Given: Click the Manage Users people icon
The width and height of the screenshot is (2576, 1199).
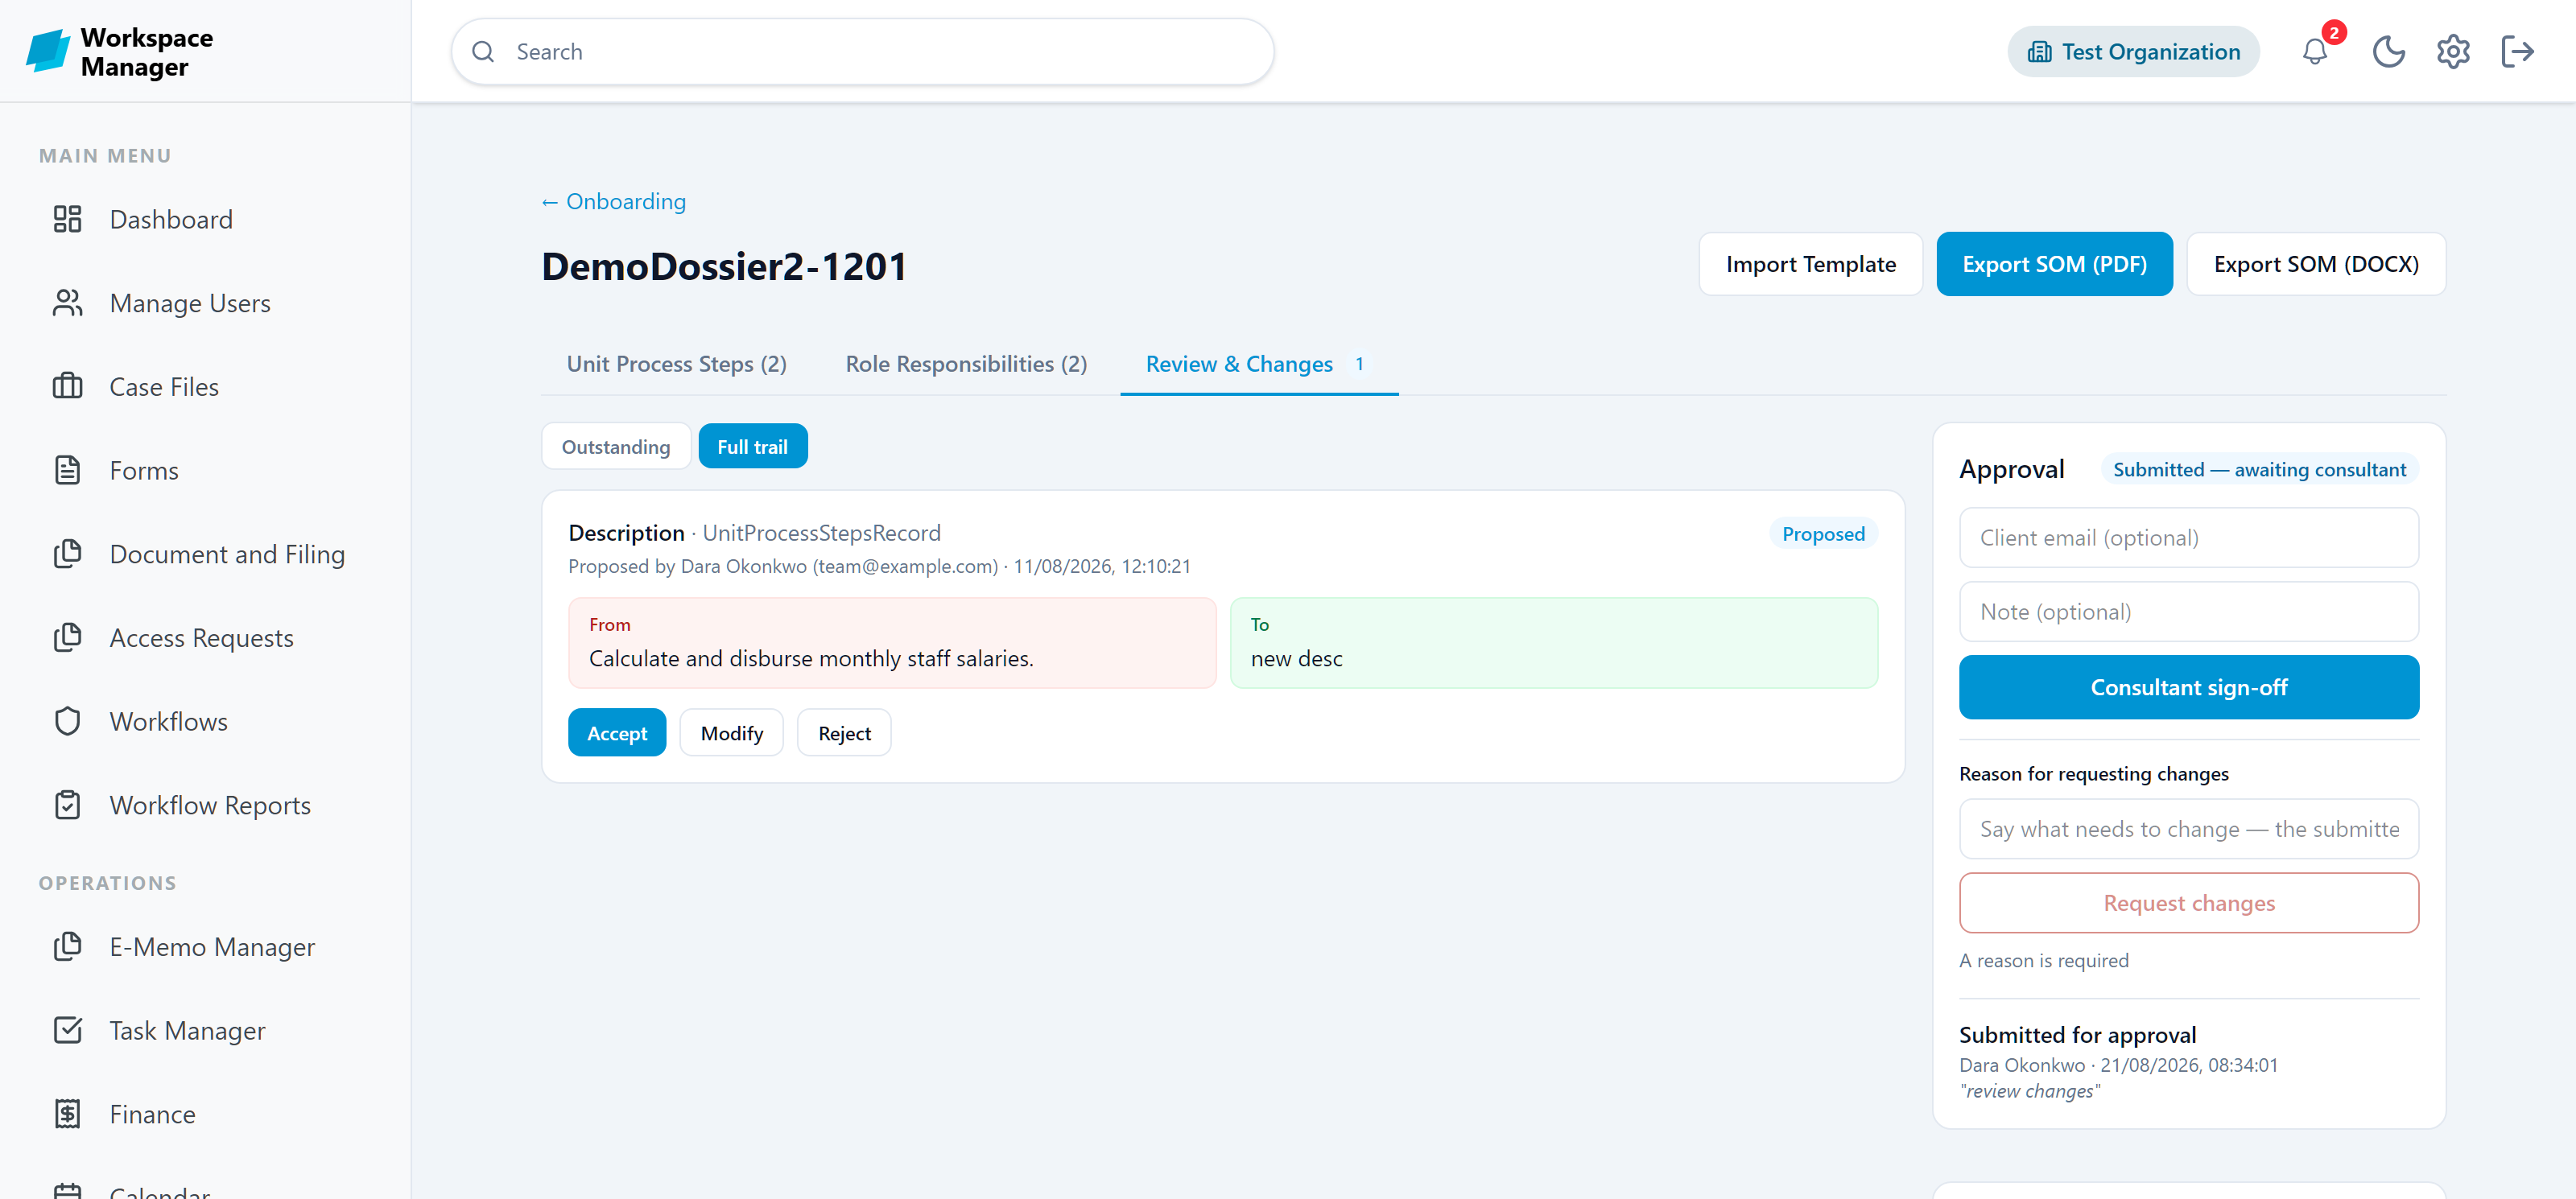Looking at the screenshot, I should [67, 303].
